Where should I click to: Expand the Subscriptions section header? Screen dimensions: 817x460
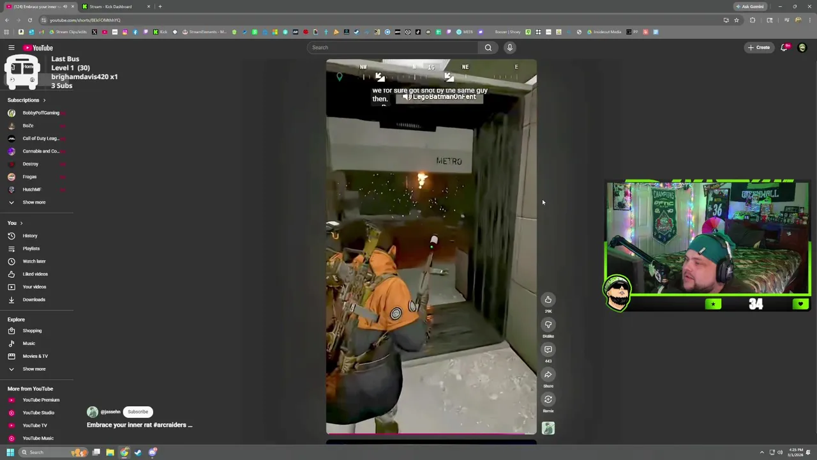[x=27, y=100]
